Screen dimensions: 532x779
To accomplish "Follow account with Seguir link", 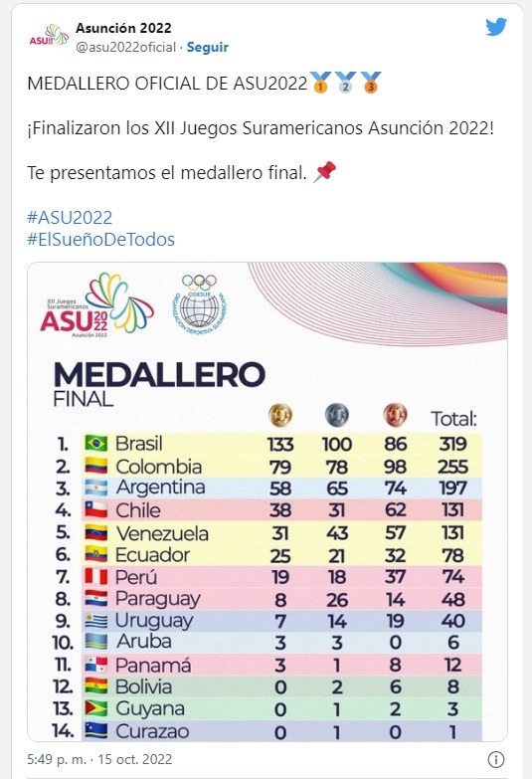I will (207, 47).
